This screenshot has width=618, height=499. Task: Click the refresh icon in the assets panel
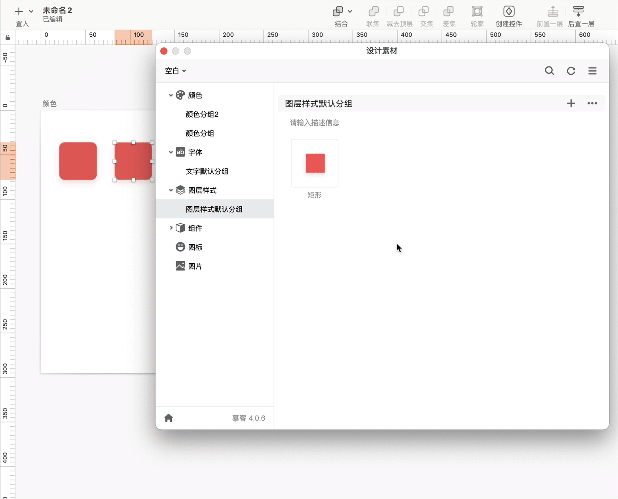571,71
